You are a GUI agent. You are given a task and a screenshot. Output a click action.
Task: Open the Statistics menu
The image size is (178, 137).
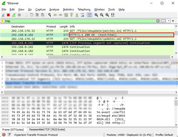click(68, 10)
